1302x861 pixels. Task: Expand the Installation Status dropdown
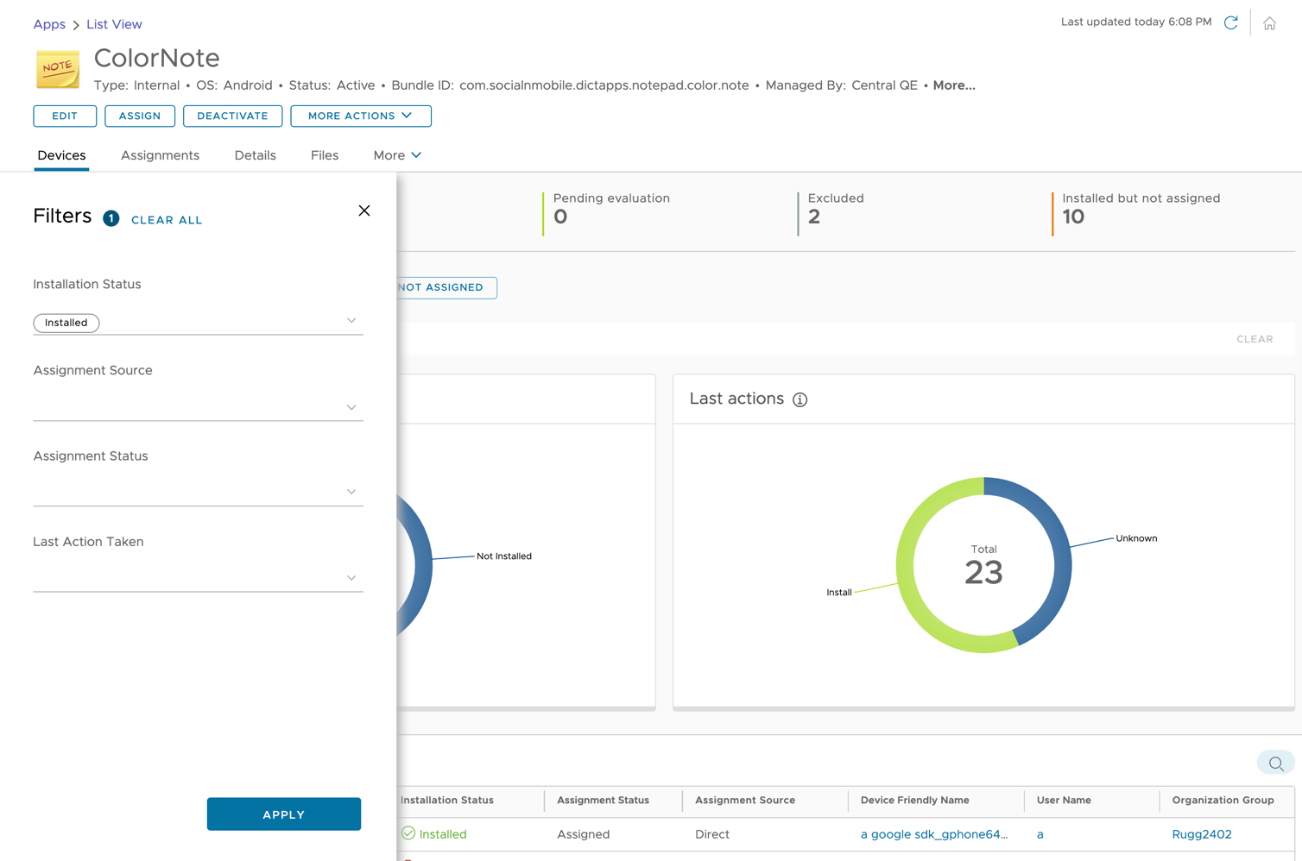pos(351,321)
